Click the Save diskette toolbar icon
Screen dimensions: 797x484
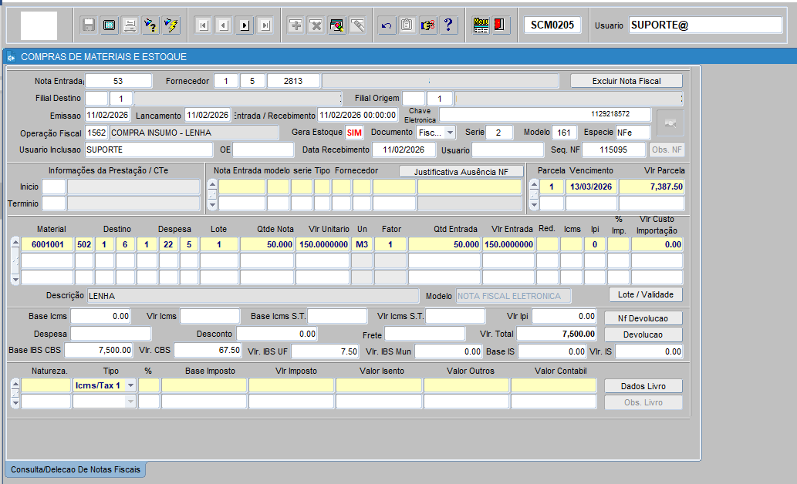click(89, 25)
